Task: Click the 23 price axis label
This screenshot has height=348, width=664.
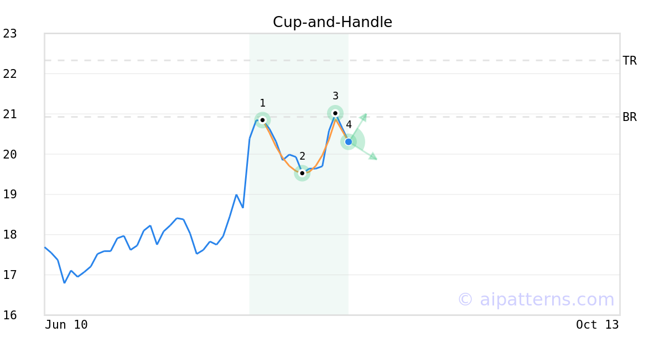Action: pyautogui.click(x=10, y=34)
